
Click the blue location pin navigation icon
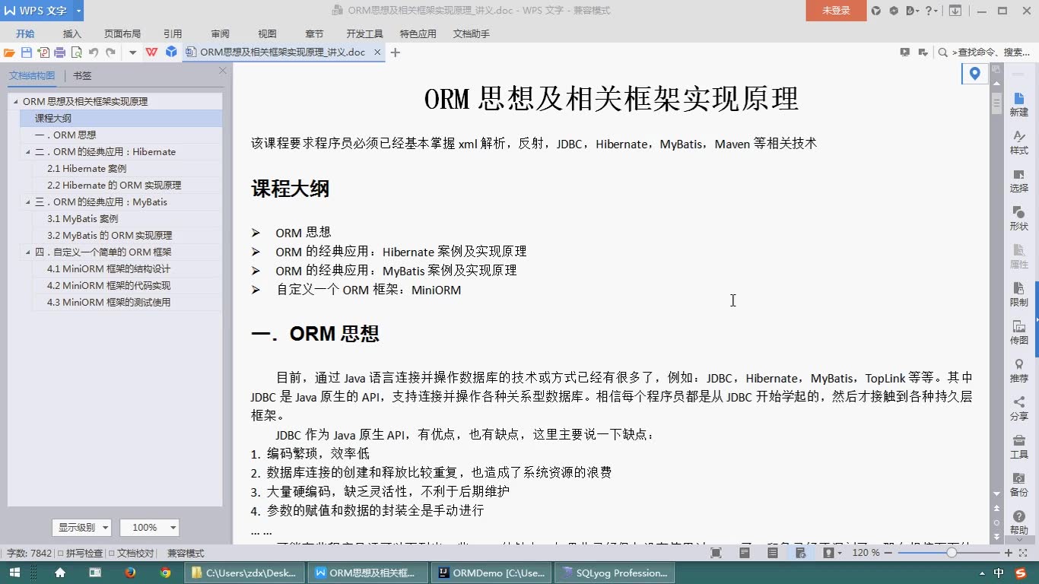pyautogui.click(x=974, y=74)
